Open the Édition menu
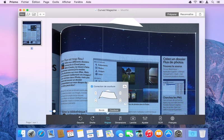The width and height of the screenshot is (224, 140). click(x=36, y=2)
